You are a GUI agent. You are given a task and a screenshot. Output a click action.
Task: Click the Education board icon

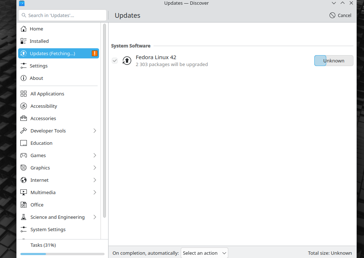(x=24, y=143)
